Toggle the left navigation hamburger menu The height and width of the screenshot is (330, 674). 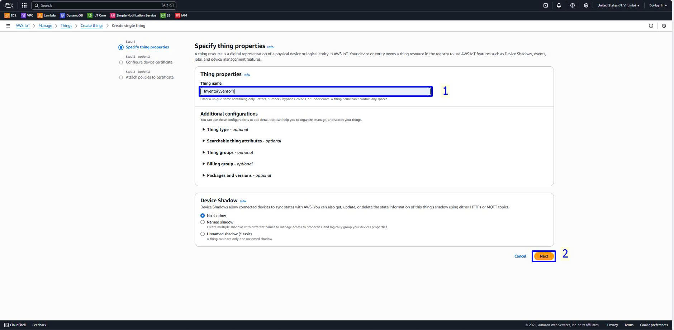(8, 26)
